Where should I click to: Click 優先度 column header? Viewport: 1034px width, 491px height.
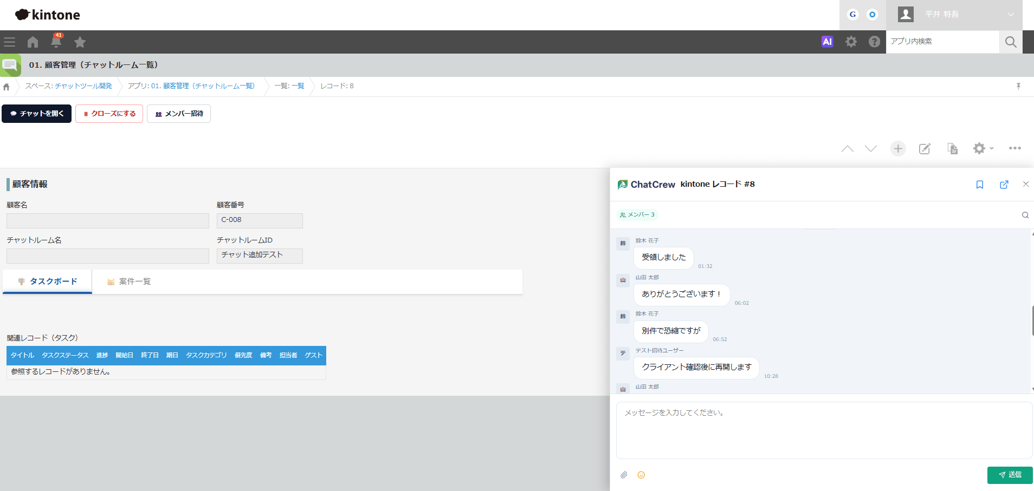(x=243, y=355)
